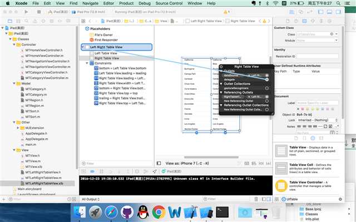Open the Connections inspector icon
356x222 pixels.
pyautogui.click(x=330, y=21)
